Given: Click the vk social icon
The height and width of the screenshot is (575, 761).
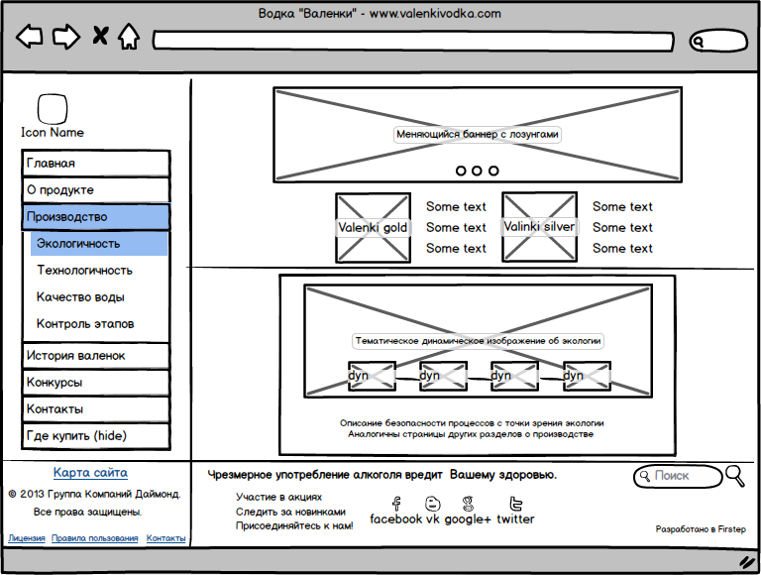Looking at the screenshot, I should tap(432, 504).
